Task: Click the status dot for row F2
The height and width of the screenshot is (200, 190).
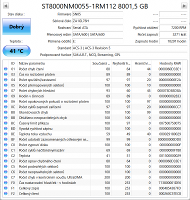Action: click(5, 193)
